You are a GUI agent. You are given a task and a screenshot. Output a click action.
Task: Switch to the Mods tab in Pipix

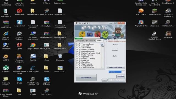coord(99,40)
